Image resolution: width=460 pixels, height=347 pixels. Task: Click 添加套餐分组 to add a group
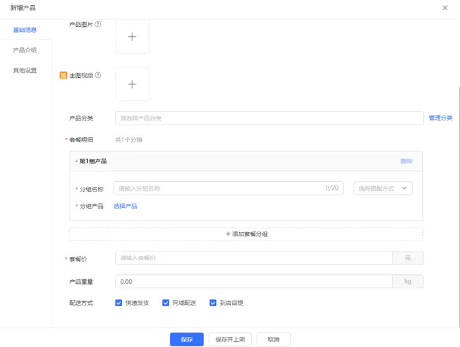tap(246, 234)
